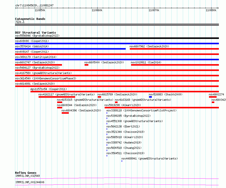
Task: Click the 110850k ruler position
Action: tap(40, 10)
